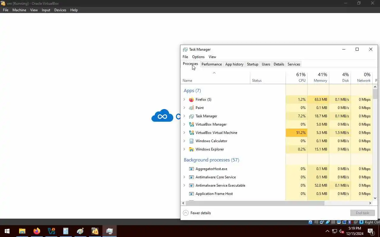This screenshot has width=380, height=237.
Task: Click the vertical scrollbar down arrow
Action: tap(375, 198)
